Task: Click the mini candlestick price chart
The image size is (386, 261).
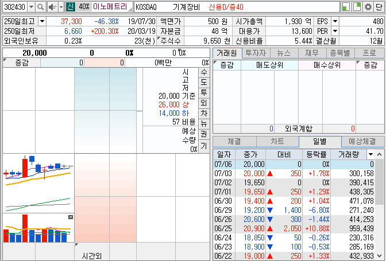Action: click(x=38, y=183)
